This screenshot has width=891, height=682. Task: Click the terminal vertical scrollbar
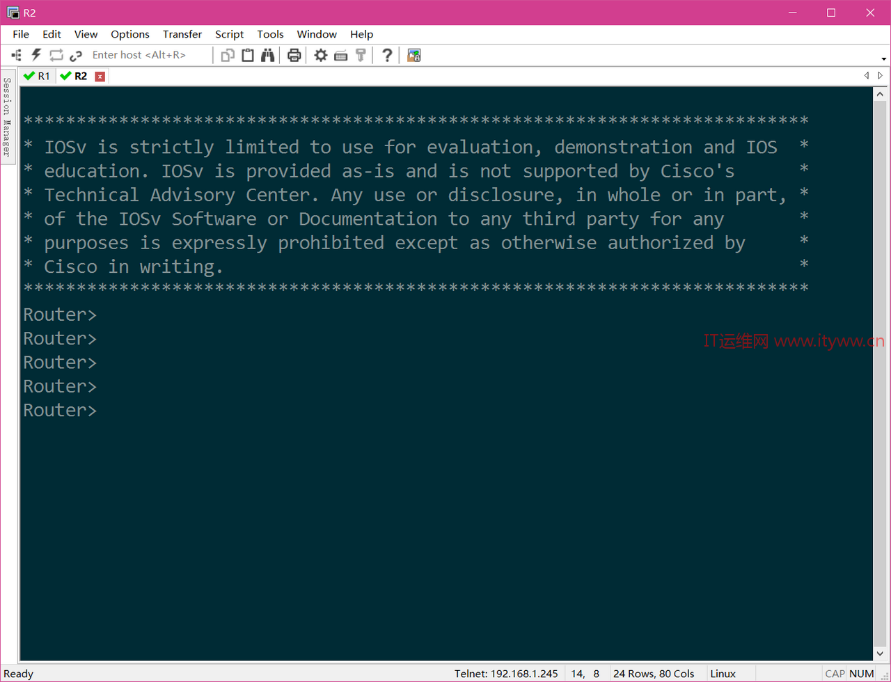click(878, 374)
